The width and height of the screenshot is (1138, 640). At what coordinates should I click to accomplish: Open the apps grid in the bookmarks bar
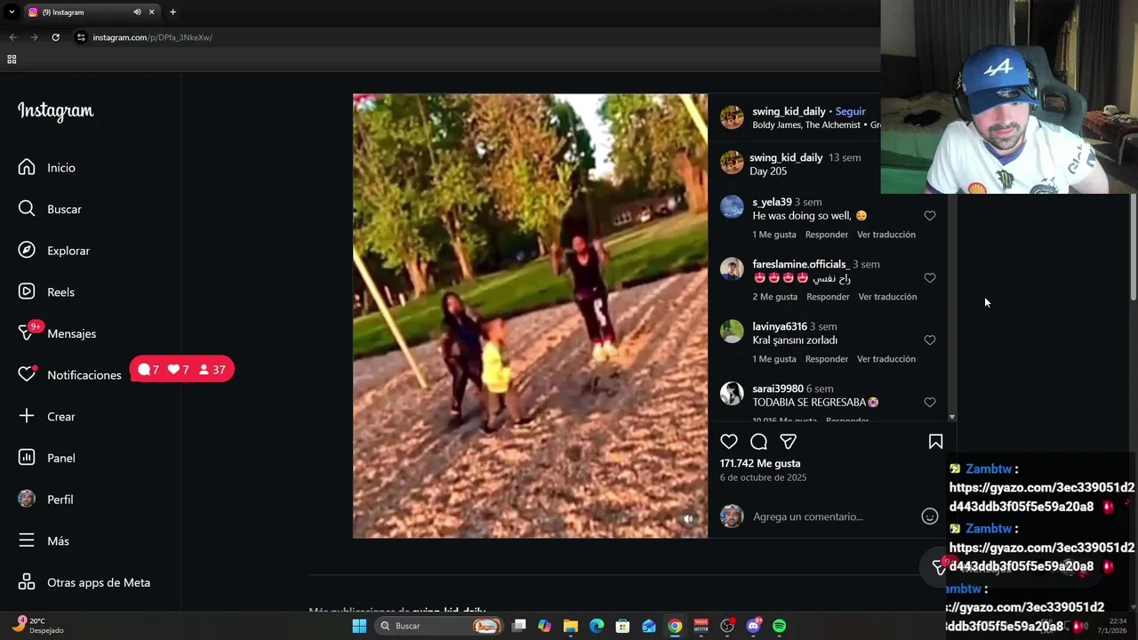click(12, 60)
